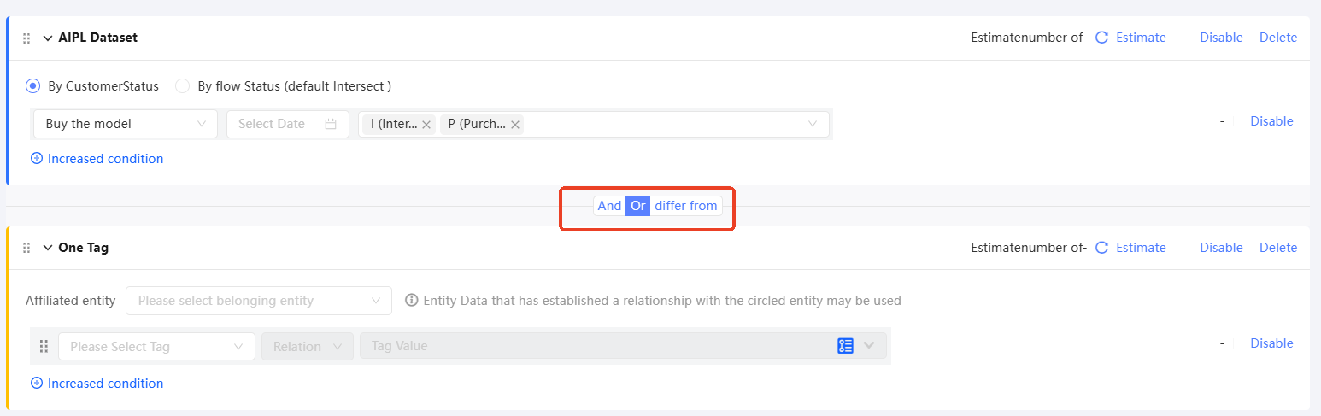Open the Buy the model dropdown
The height and width of the screenshot is (416, 1321).
[126, 124]
